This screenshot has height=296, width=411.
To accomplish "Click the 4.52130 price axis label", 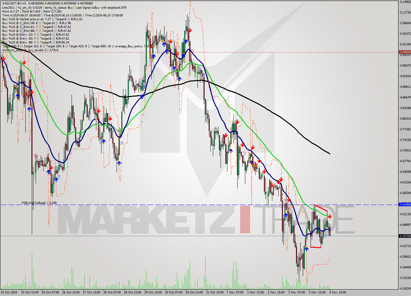I will click(x=405, y=214).
